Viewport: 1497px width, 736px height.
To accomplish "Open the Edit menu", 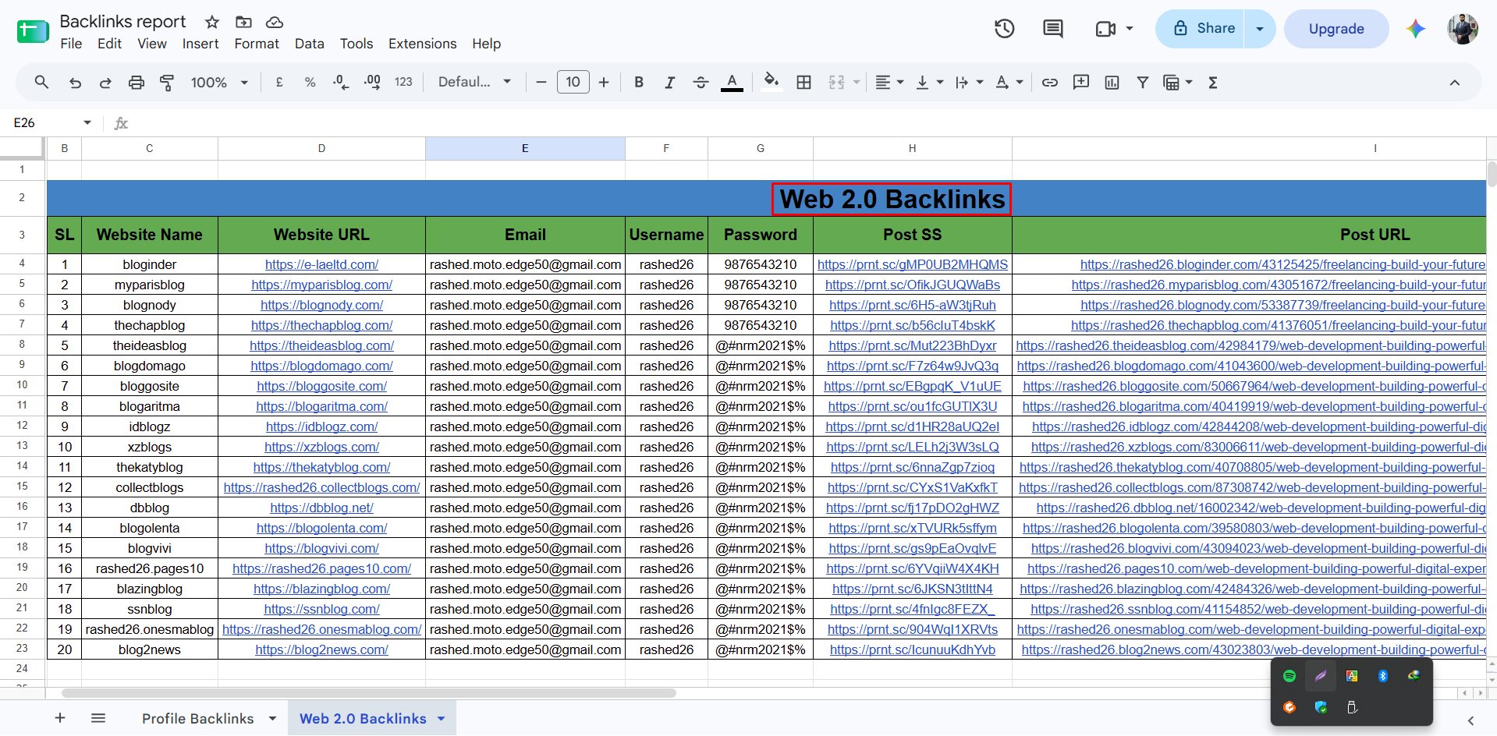I will (109, 44).
